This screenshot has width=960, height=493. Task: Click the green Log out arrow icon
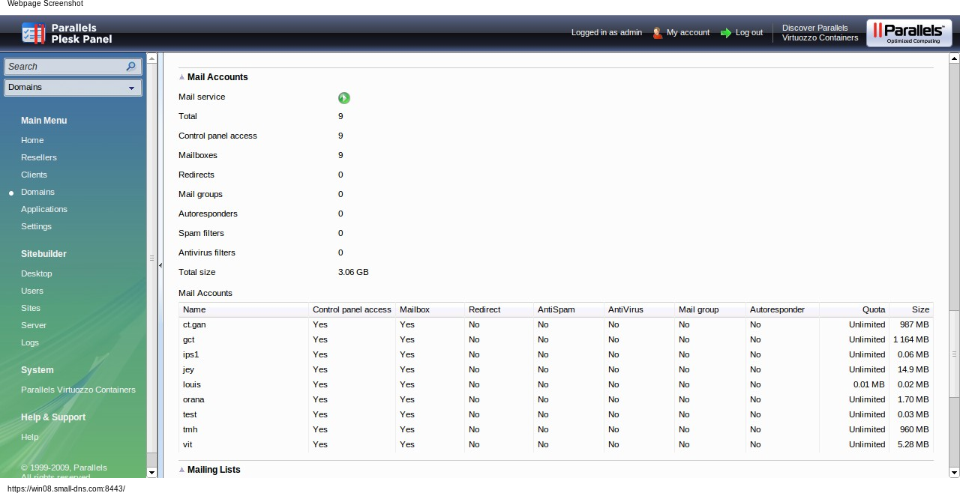tap(725, 33)
